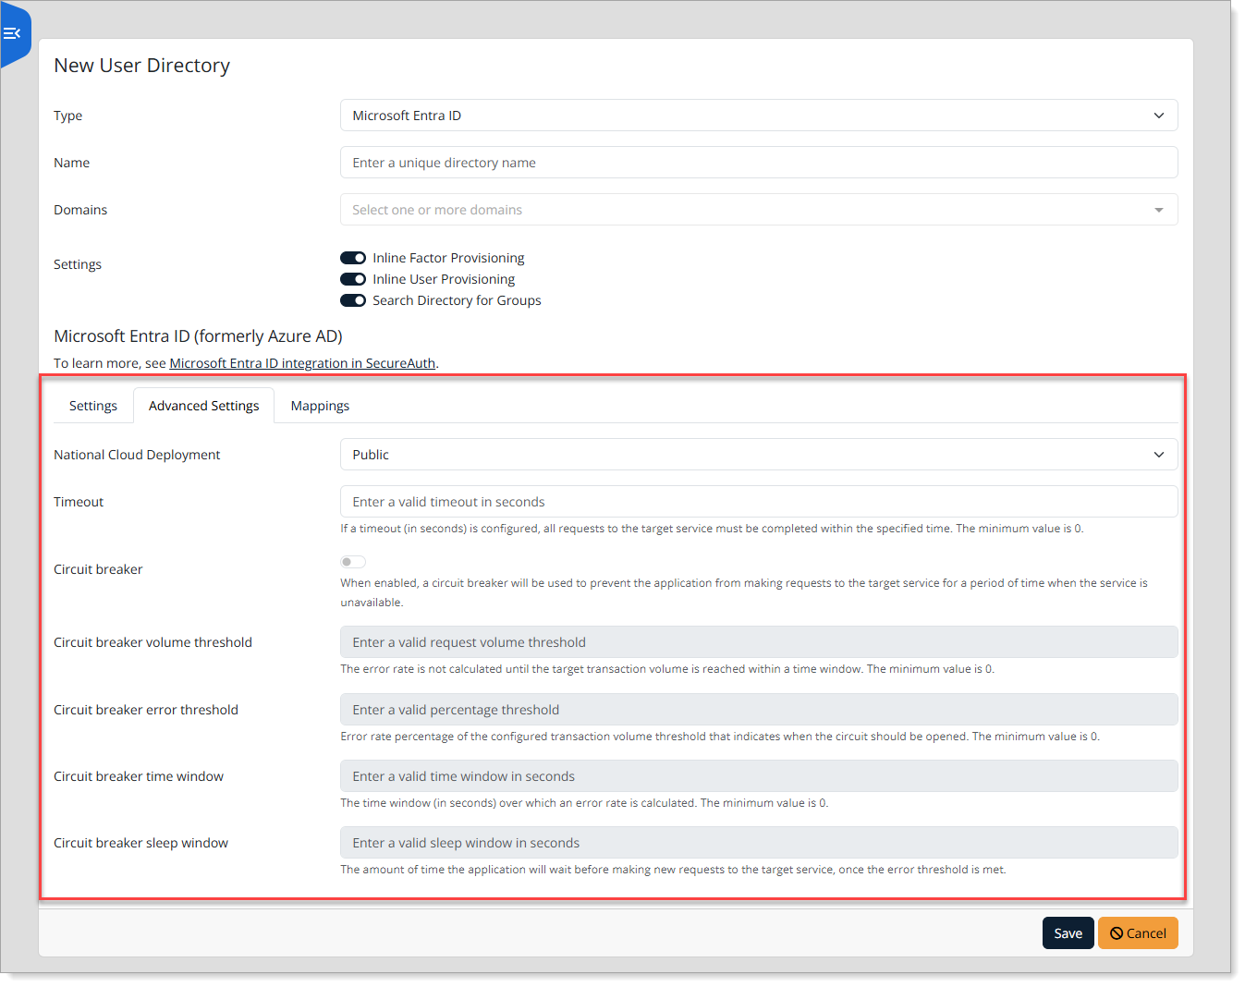Open the Type dropdown showing Microsoft Entra ID

pyautogui.click(x=759, y=116)
